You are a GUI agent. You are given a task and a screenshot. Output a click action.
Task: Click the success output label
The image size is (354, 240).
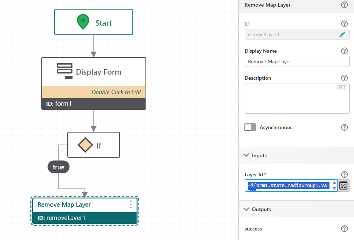click(253, 229)
